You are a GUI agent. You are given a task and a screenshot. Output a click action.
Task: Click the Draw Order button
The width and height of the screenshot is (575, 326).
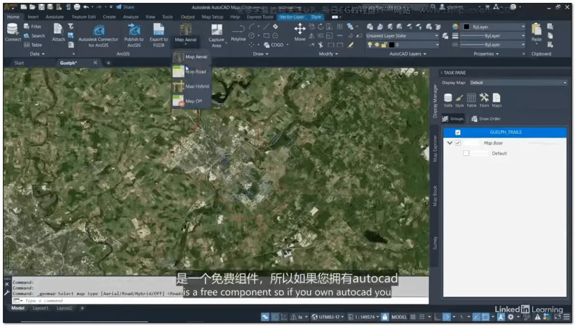click(486, 119)
